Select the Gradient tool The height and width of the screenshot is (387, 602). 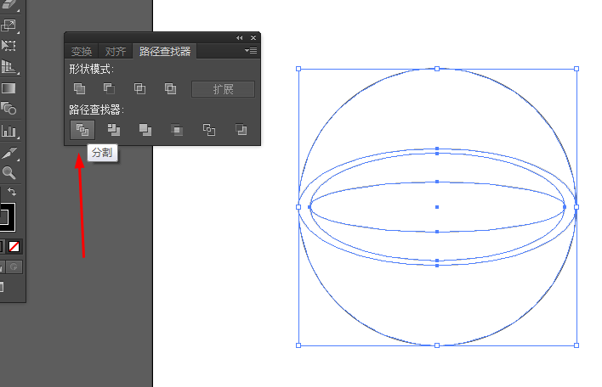tap(9, 88)
